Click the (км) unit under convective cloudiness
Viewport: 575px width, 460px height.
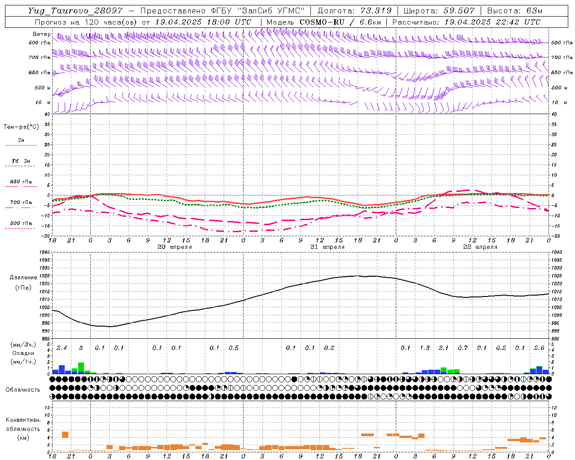click(23, 438)
